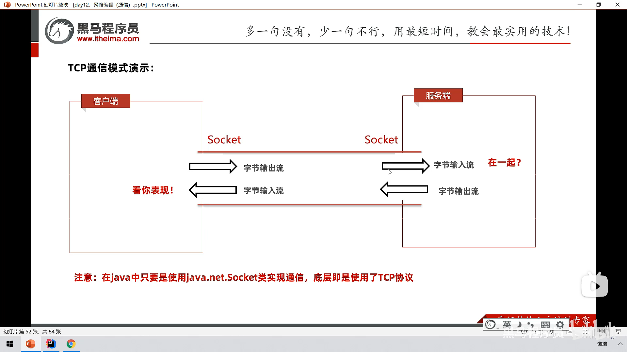Toggle the 英 English input mode
627x352 pixels.
pos(507,324)
